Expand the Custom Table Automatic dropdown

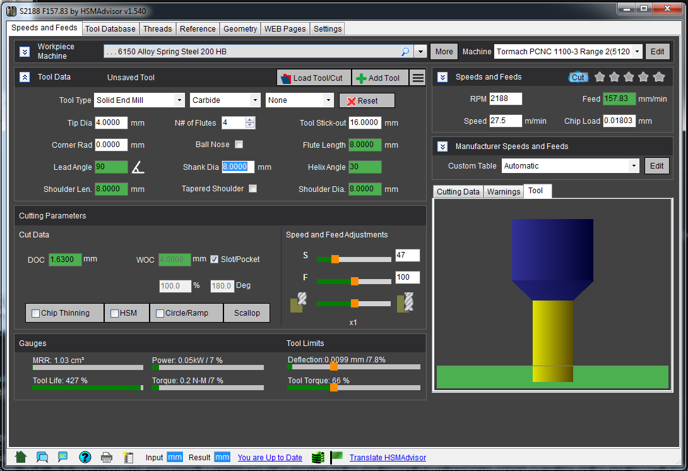(x=634, y=166)
